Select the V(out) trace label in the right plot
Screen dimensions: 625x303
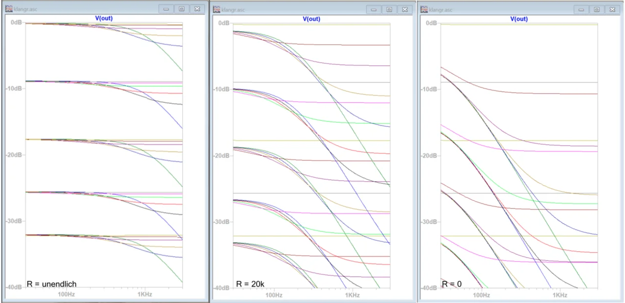519,19
